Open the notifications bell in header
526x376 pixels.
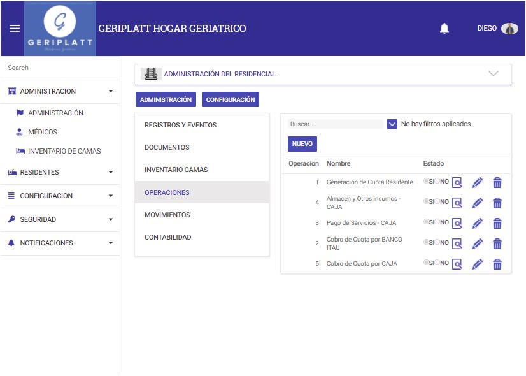(x=444, y=29)
